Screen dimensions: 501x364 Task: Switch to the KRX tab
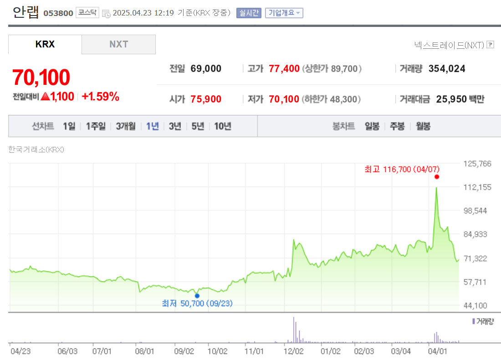click(45, 44)
